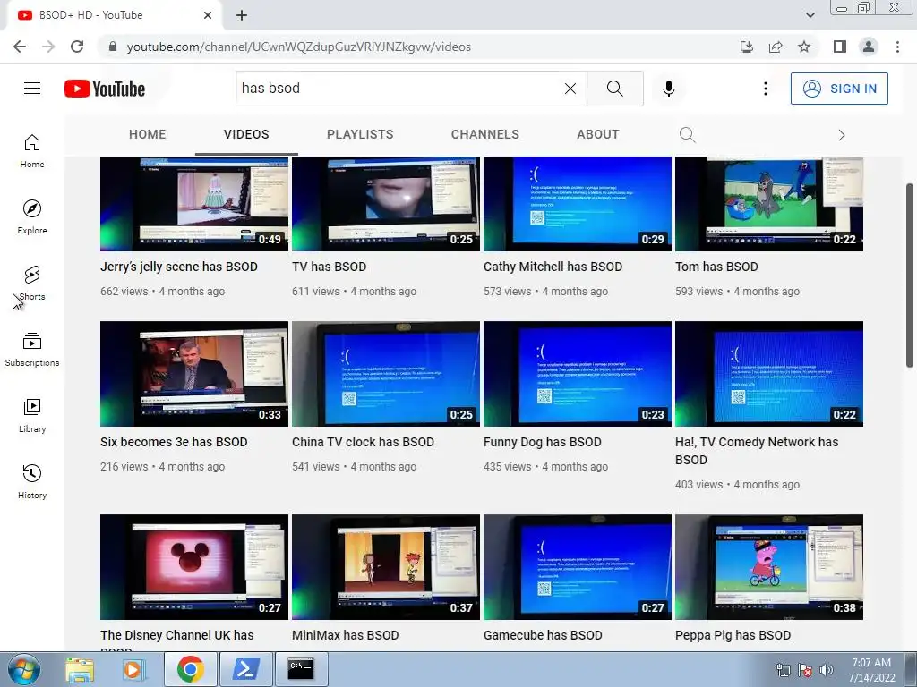Clear the search box with X
Image resolution: width=917 pixels, height=687 pixels.
coord(570,89)
